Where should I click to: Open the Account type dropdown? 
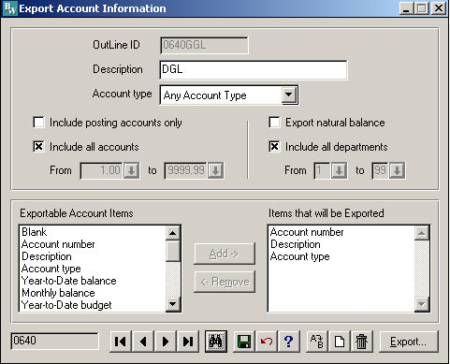[289, 95]
